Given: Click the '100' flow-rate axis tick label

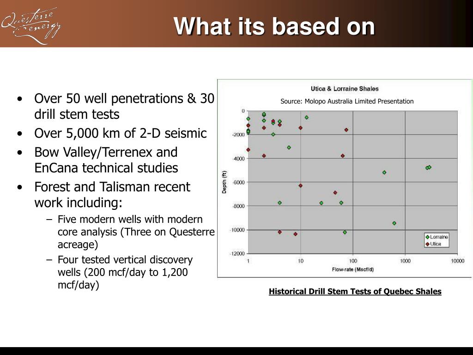Looking at the screenshot, I should pos(353,261).
